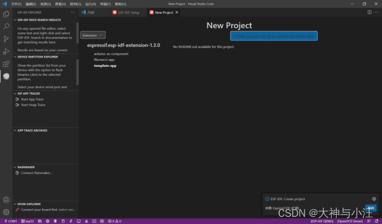The width and height of the screenshot is (382, 224).
Task: Open the Search view in activity bar
Action: click(6, 27)
